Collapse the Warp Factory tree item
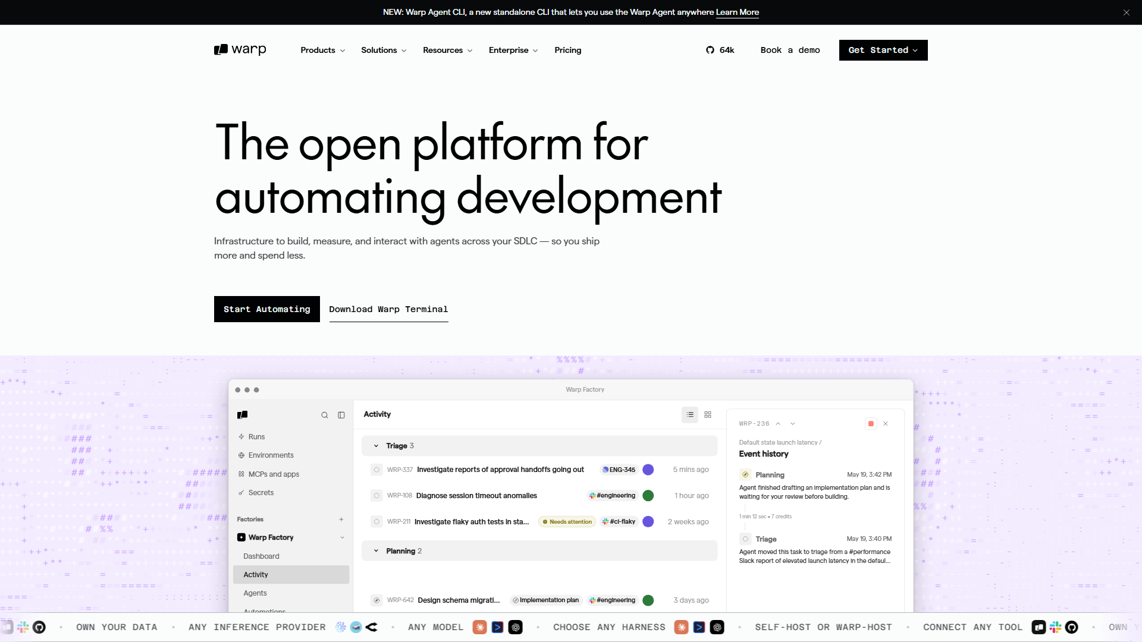 (x=342, y=537)
